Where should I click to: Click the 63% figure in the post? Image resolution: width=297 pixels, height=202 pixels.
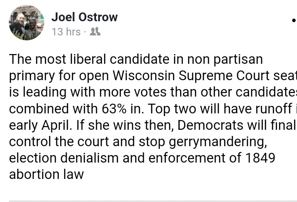[114, 109]
